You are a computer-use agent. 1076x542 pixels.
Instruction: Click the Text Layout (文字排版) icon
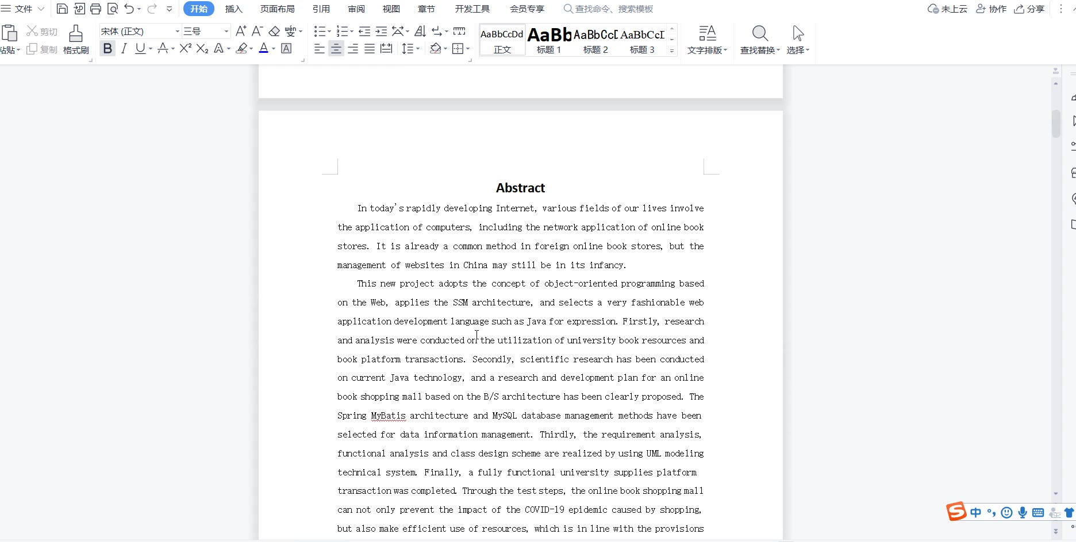[708, 33]
